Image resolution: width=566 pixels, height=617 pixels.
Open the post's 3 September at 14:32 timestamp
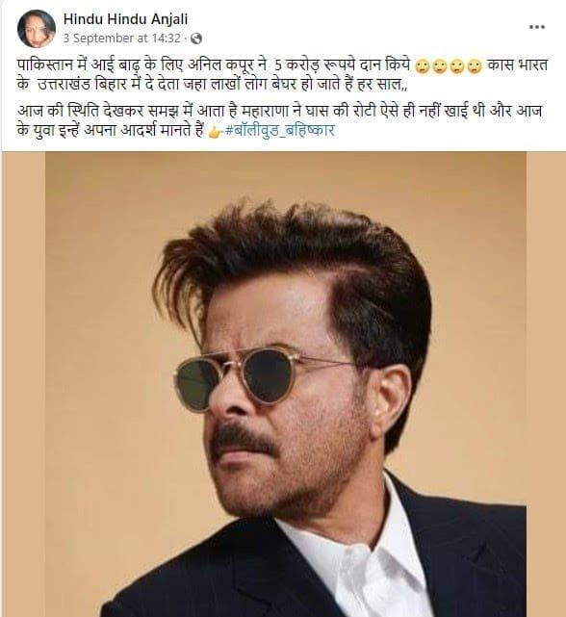(x=121, y=39)
